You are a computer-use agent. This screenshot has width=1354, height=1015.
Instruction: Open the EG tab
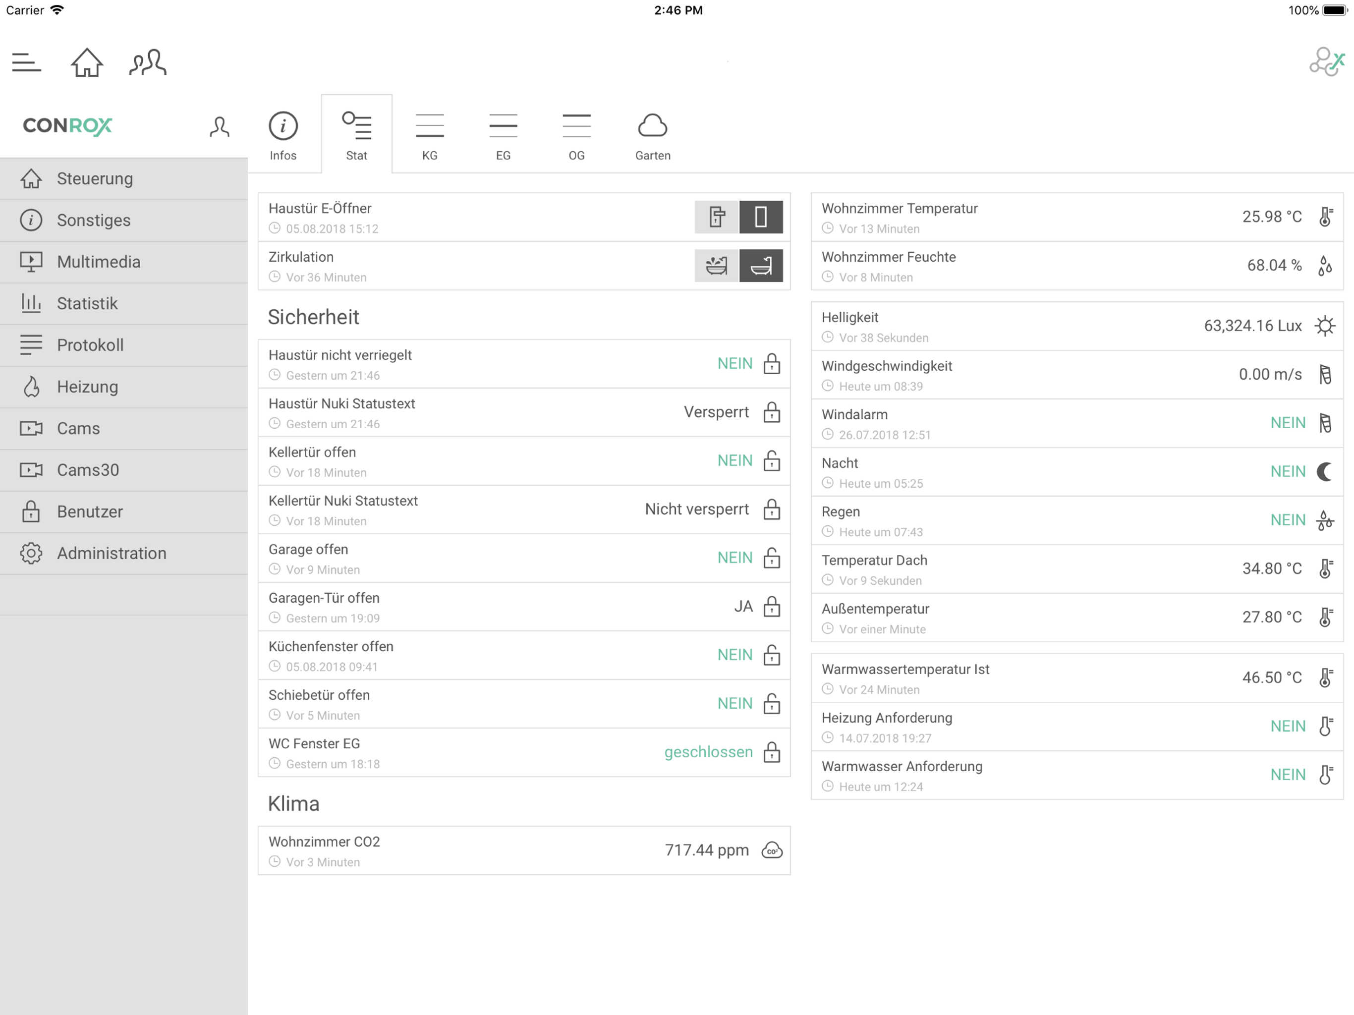click(503, 136)
